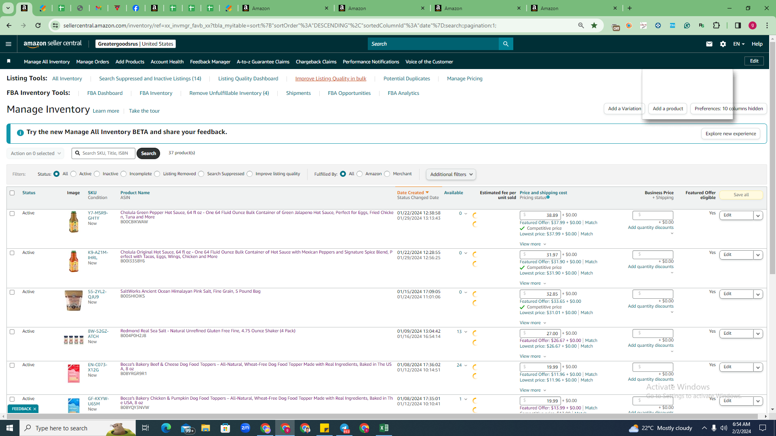Expand the Edit dropdown arrow for Cholula Green Pepper
The height and width of the screenshot is (436, 776).
pyautogui.click(x=758, y=216)
